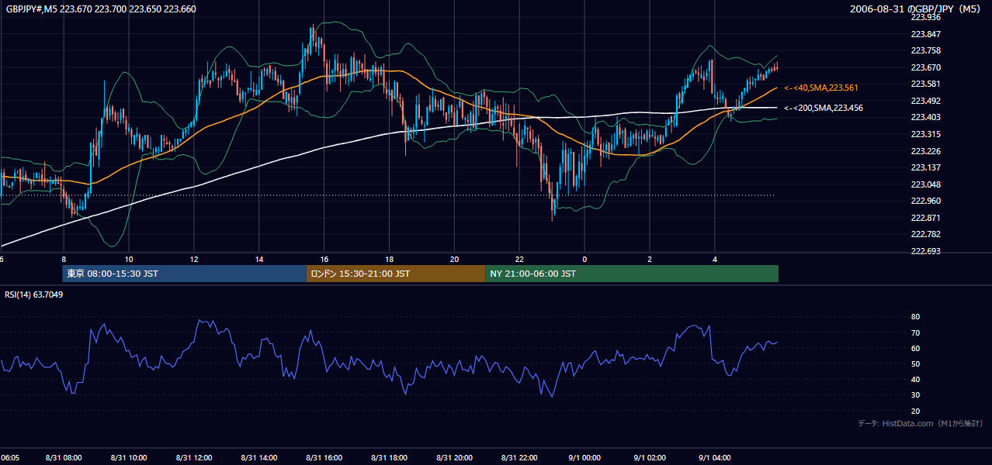The image size is (992, 465).
Task: Click RSI scale value 60
Action: [x=915, y=348]
